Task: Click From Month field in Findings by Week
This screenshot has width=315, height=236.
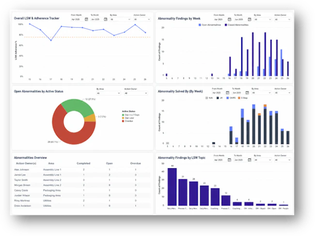Action: pyautogui.click(x=222, y=19)
